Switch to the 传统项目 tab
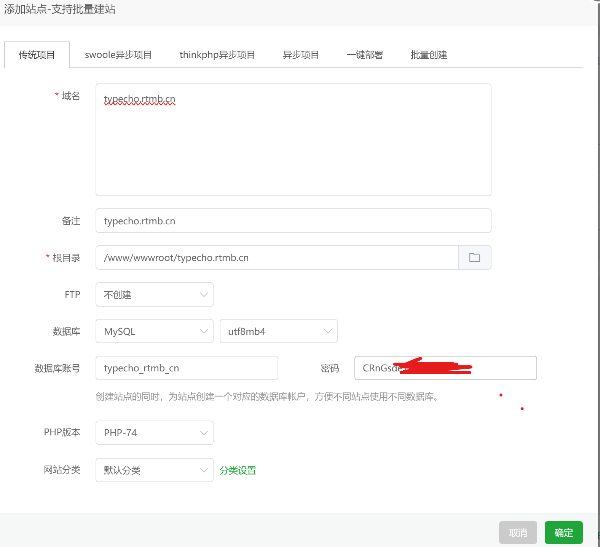 (37, 55)
